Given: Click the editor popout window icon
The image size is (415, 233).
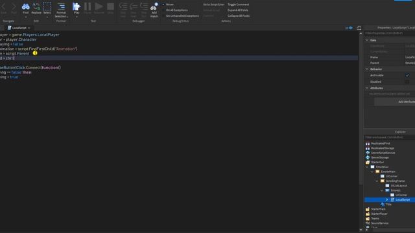Looking at the screenshot, I should [x=359, y=28].
